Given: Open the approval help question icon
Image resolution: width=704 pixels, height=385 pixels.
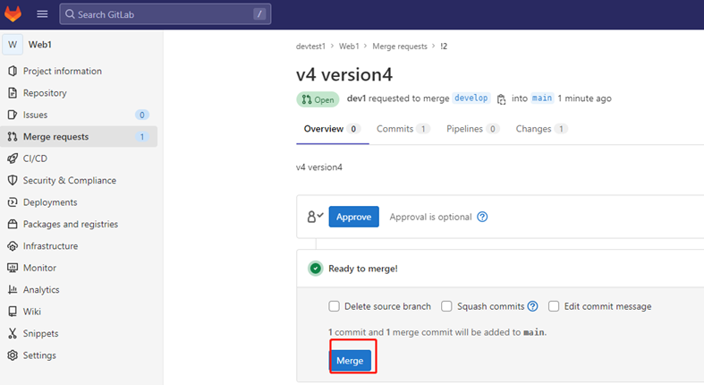Looking at the screenshot, I should coord(482,217).
